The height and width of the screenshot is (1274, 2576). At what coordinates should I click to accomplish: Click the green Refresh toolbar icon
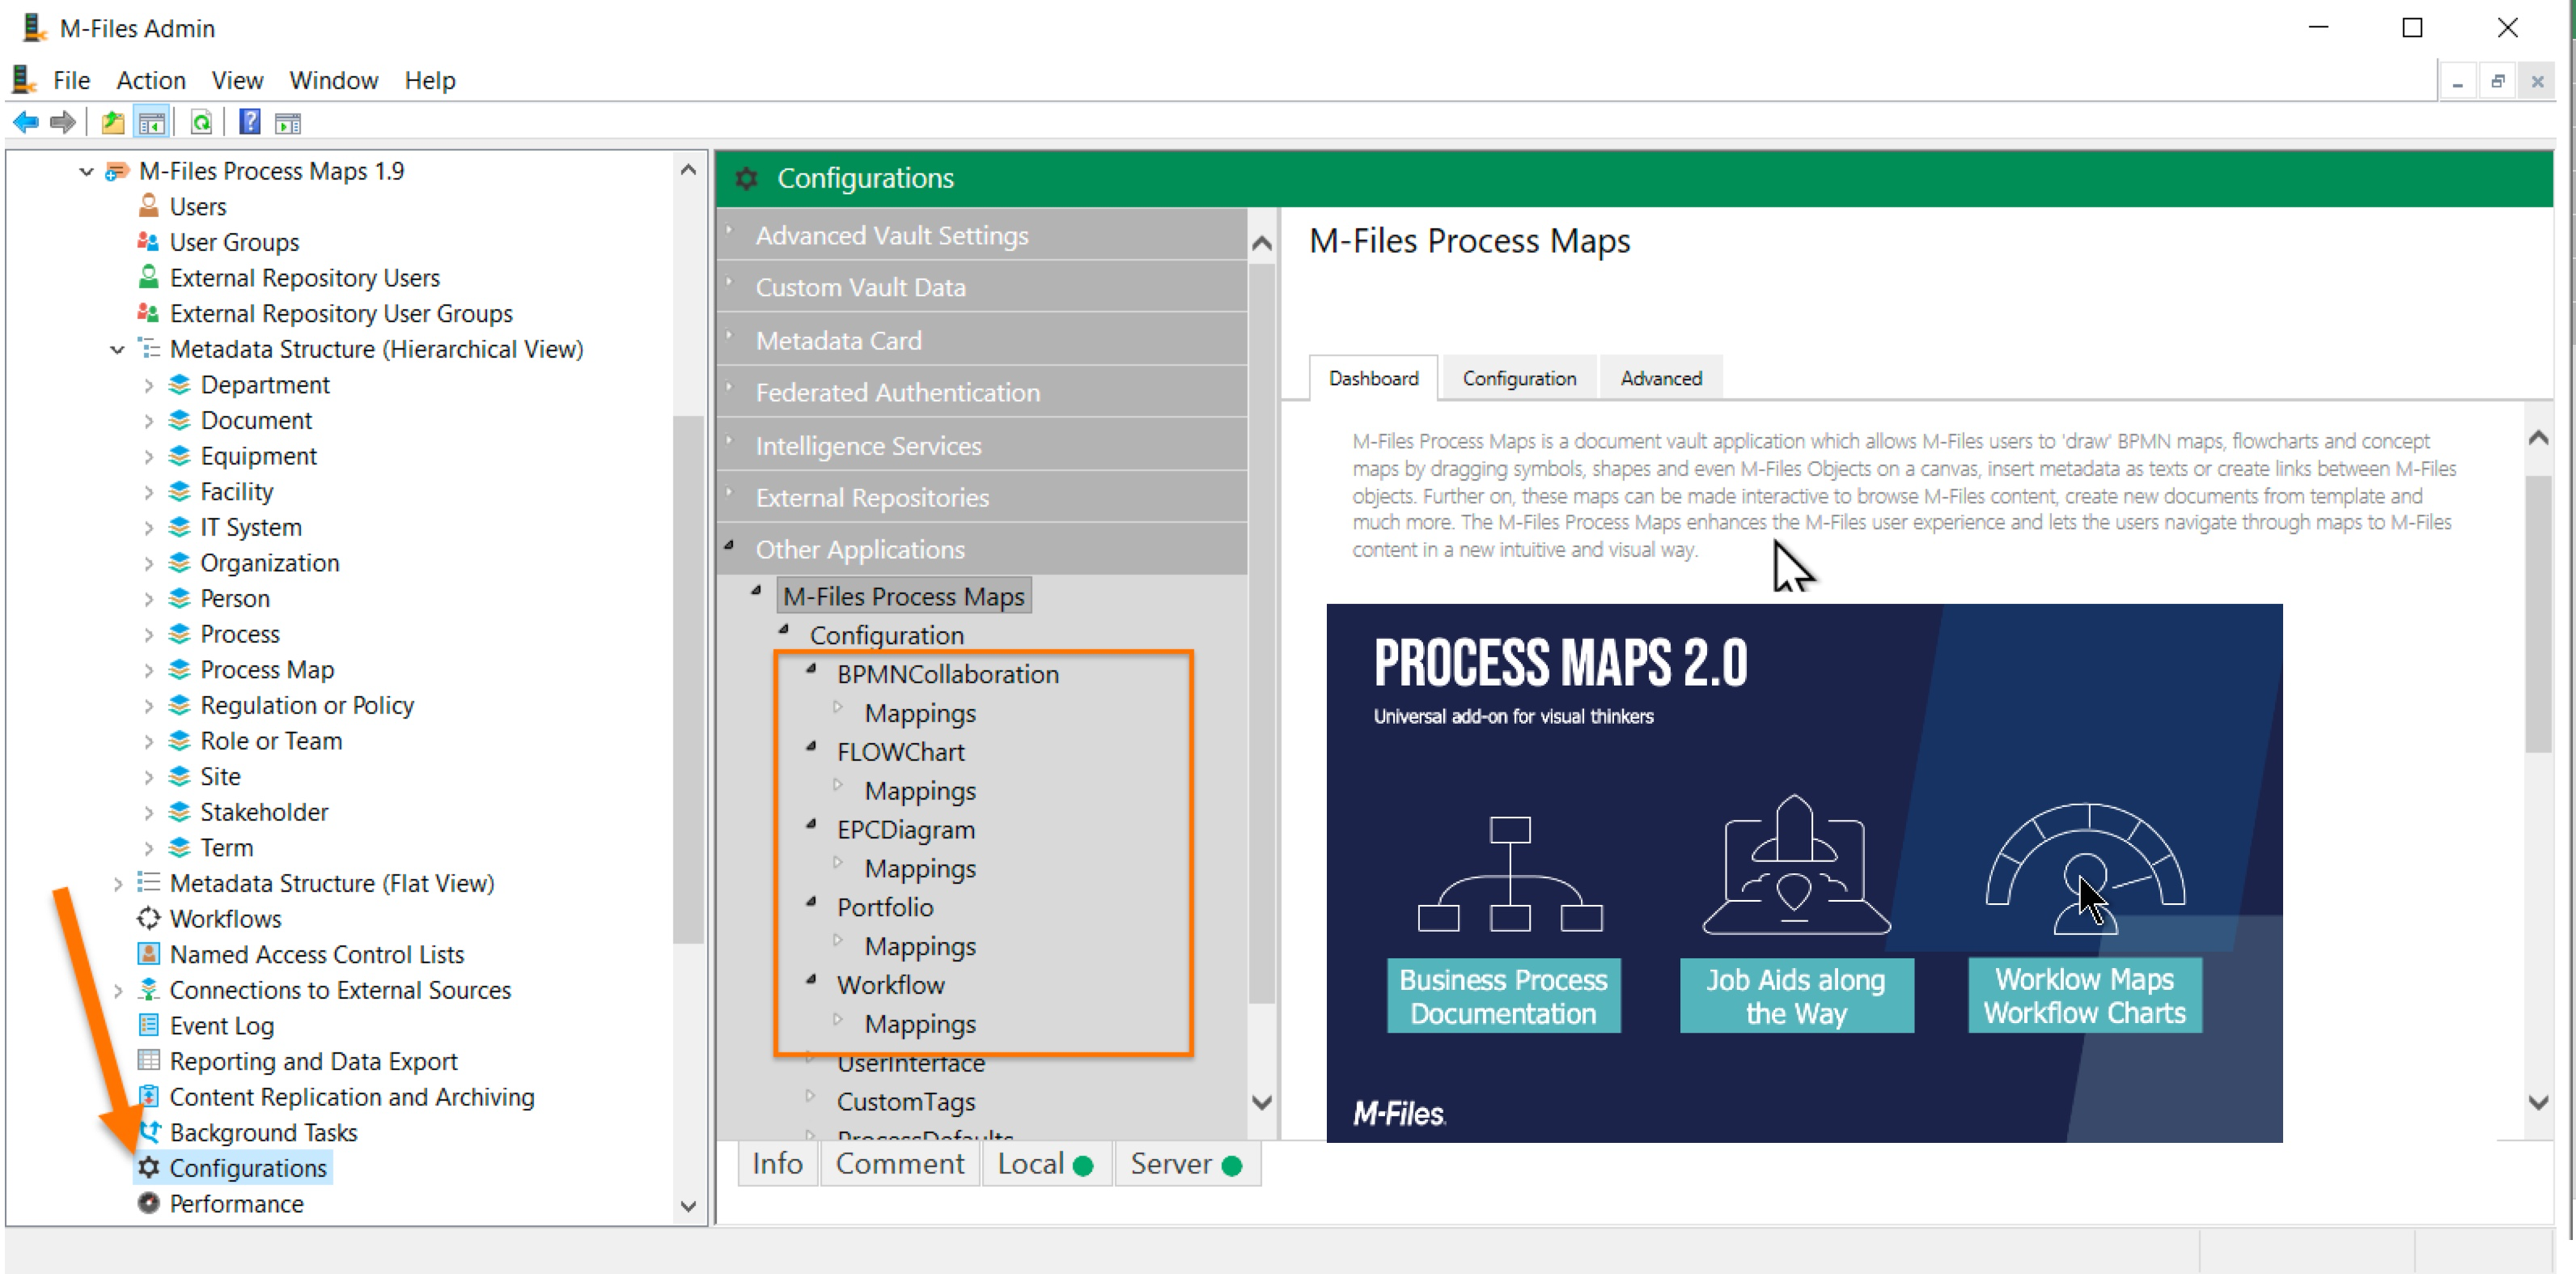201,123
